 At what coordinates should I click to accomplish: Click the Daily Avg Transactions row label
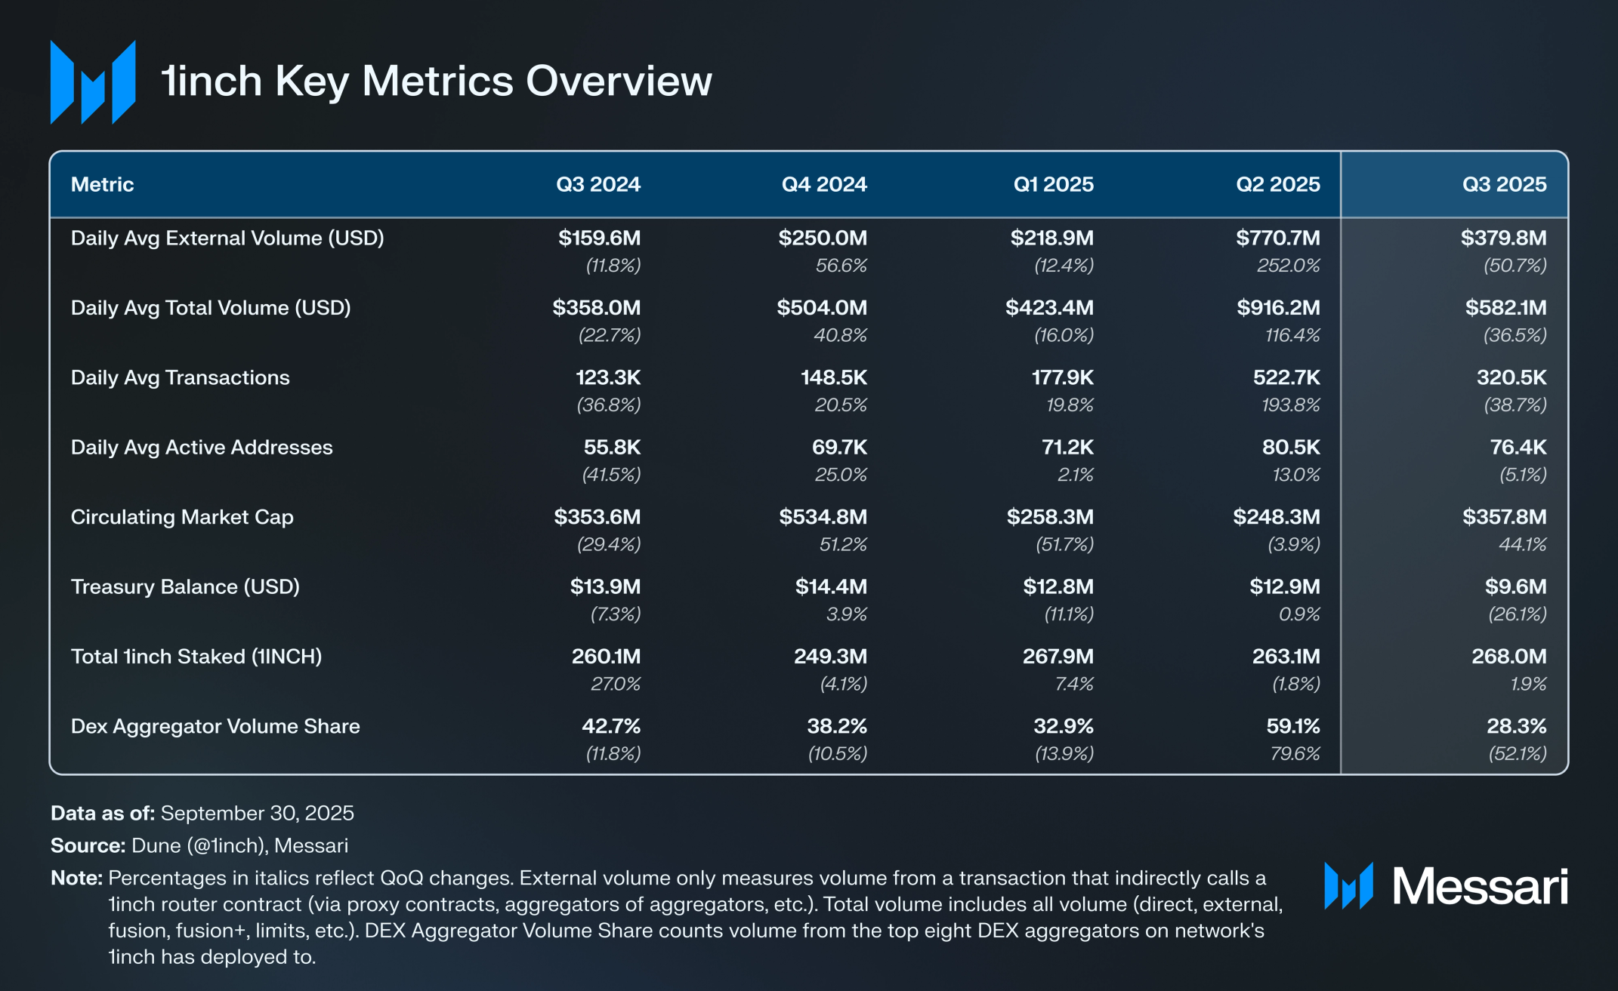[x=180, y=378]
